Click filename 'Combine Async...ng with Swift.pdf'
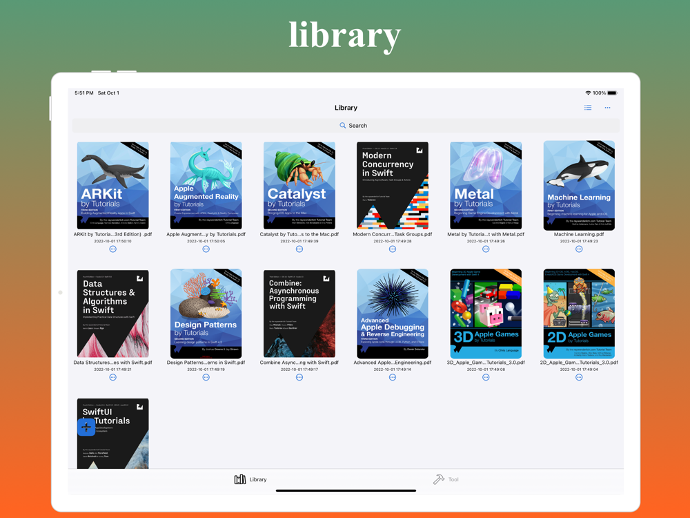Viewport: 690px width, 518px height. tap(299, 363)
